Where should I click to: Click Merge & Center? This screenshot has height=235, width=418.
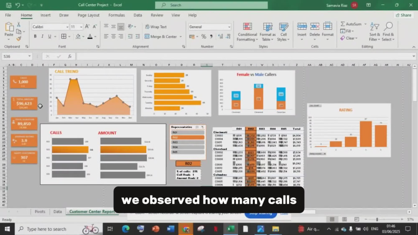tap(161, 36)
